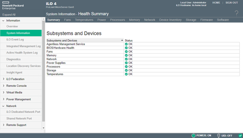
Task: Click sort arrow on Subsystems and Devices column
Action: [122, 40]
